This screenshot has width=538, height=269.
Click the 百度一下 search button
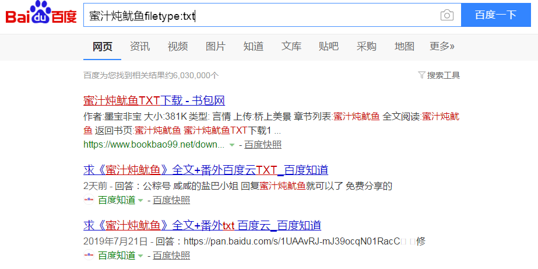point(496,15)
